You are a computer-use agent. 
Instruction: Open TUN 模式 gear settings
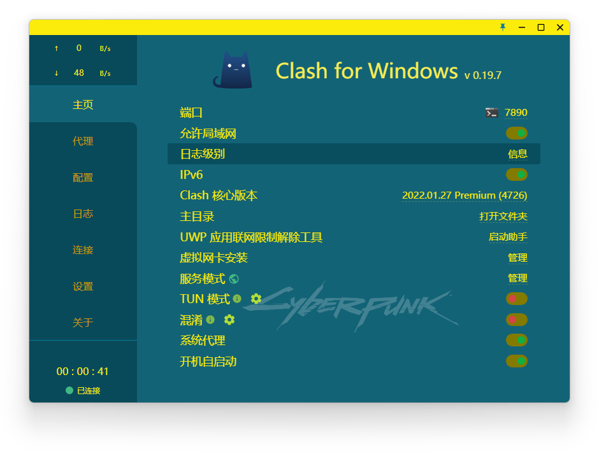pyautogui.click(x=256, y=299)
